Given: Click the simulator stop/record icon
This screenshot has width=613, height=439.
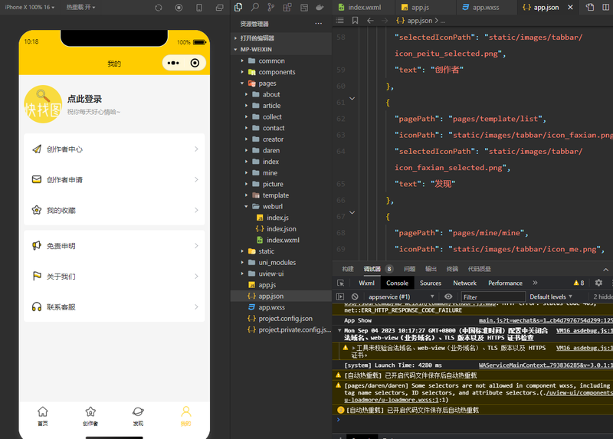Looking at the screenshot, I should (x=179, y=8).
